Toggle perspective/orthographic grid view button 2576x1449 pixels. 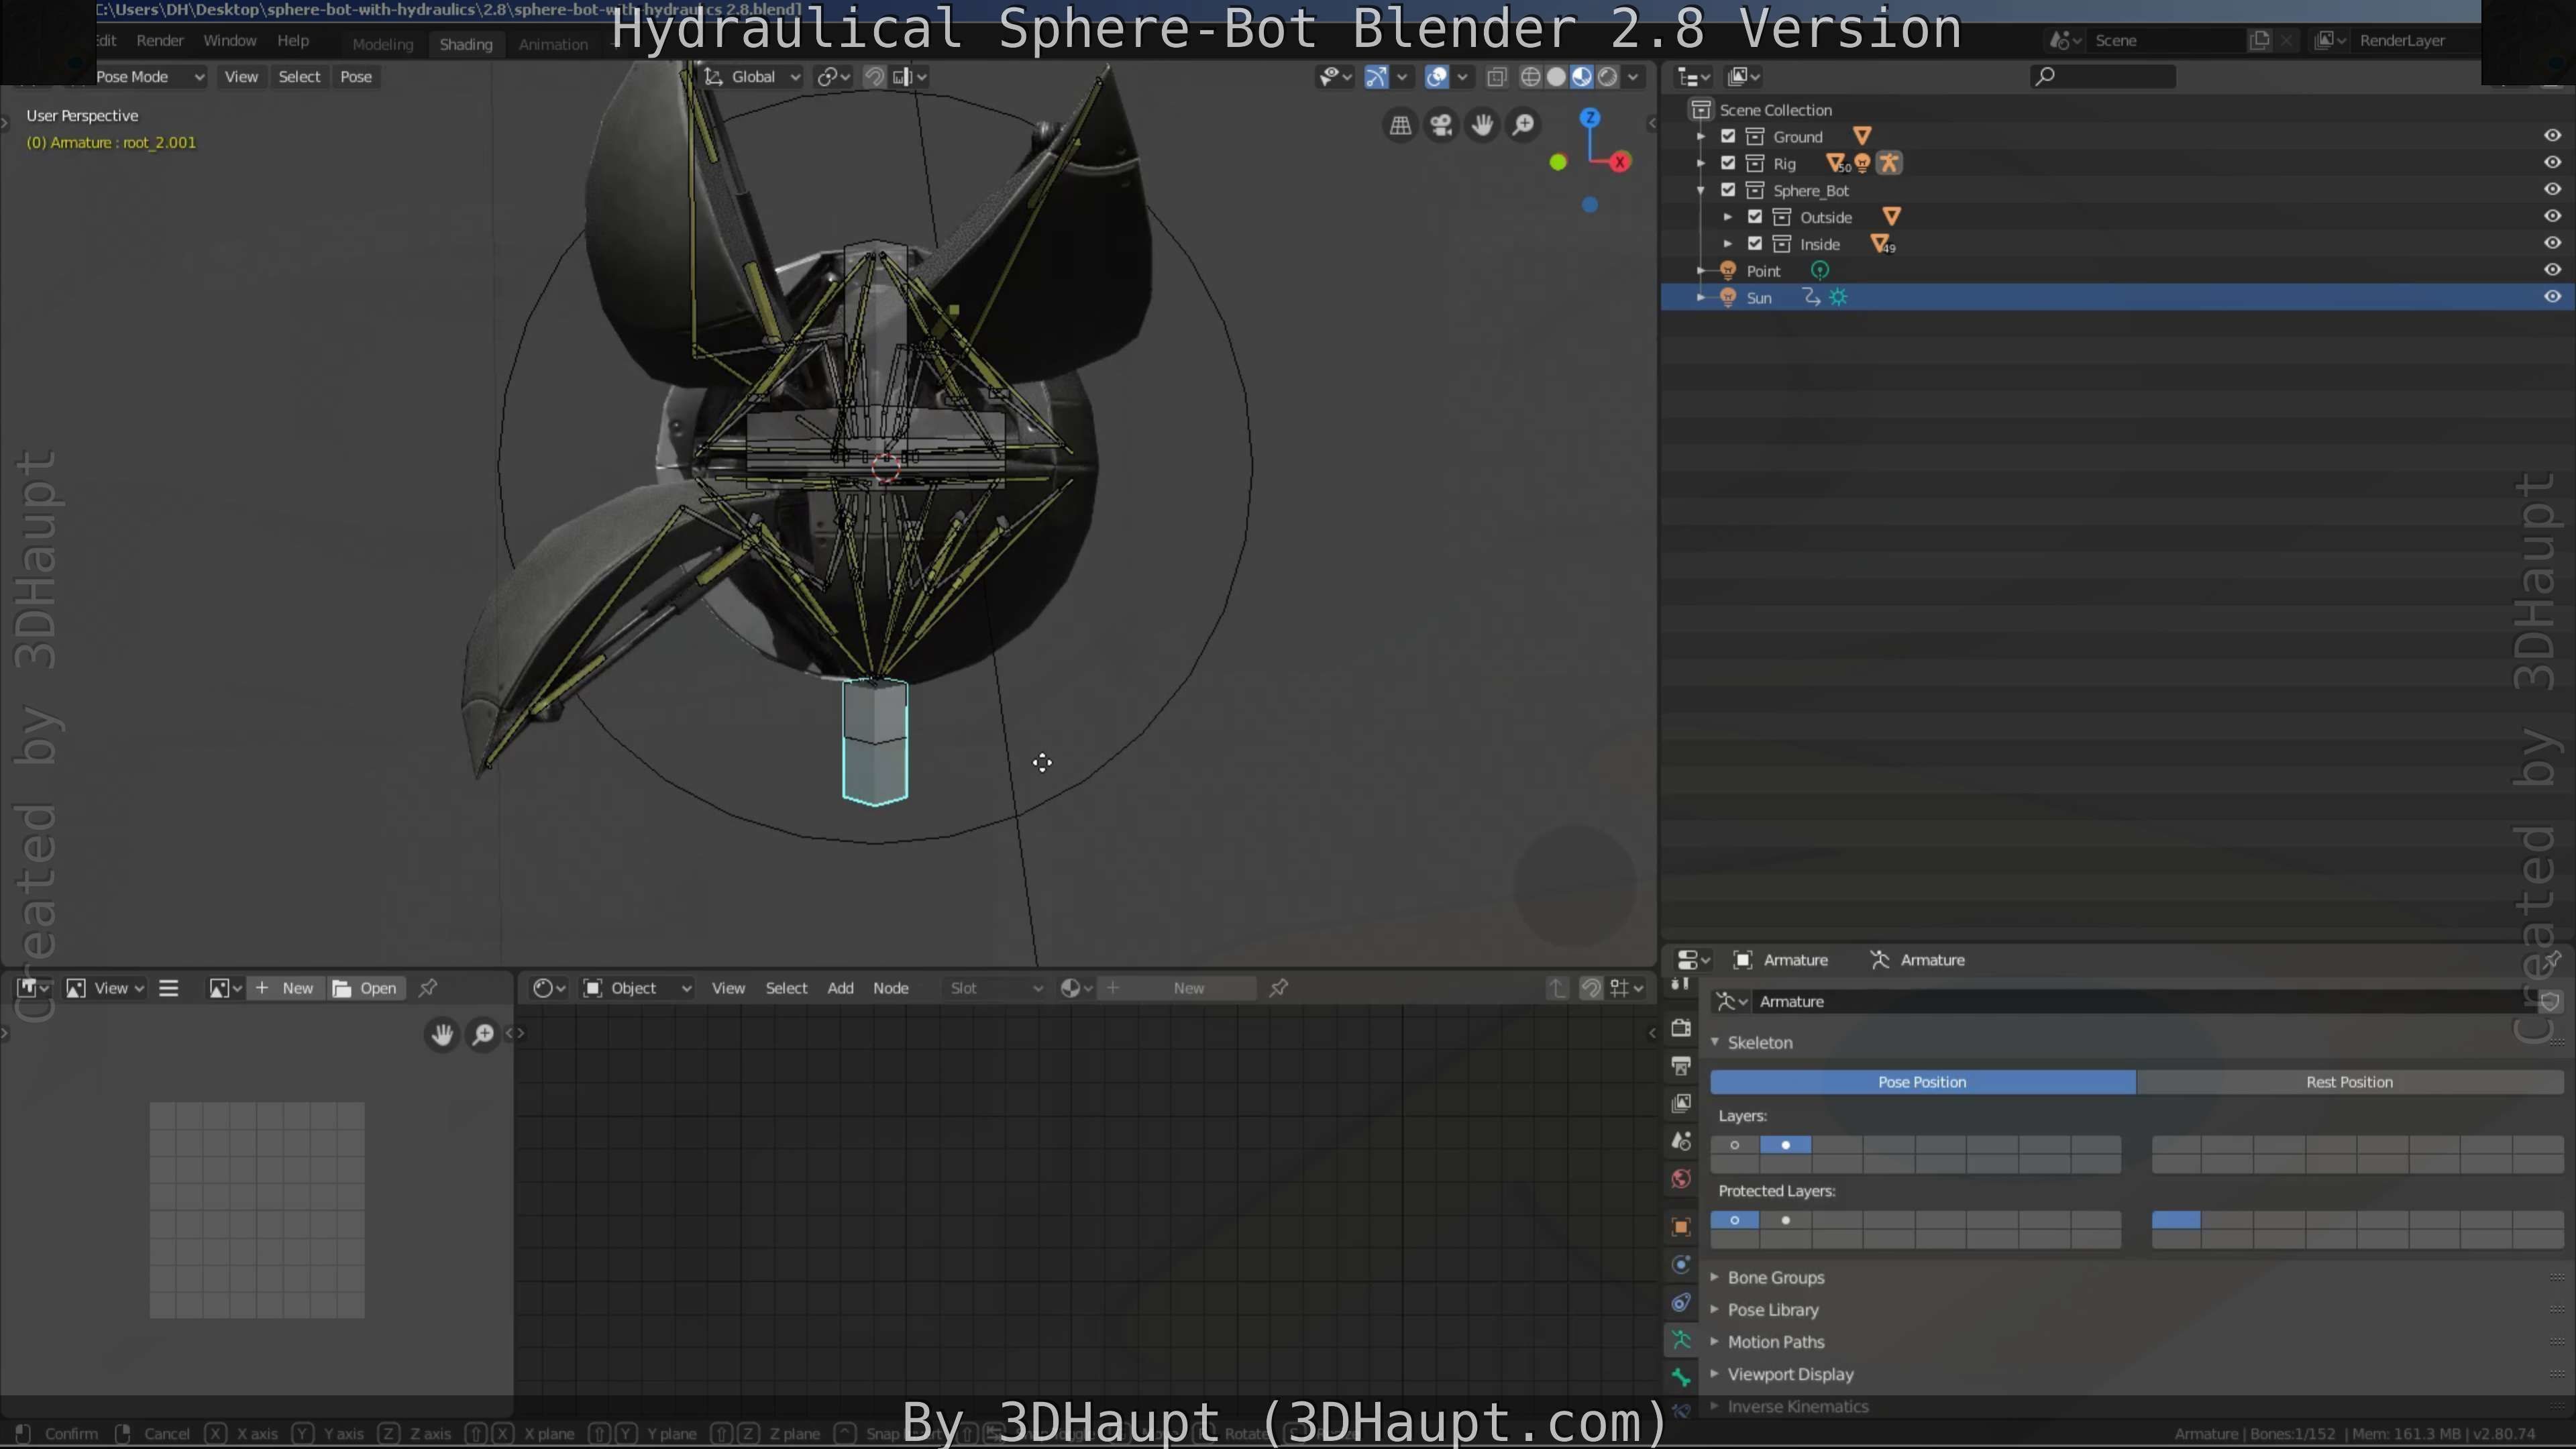click(x=1400, y=125)
